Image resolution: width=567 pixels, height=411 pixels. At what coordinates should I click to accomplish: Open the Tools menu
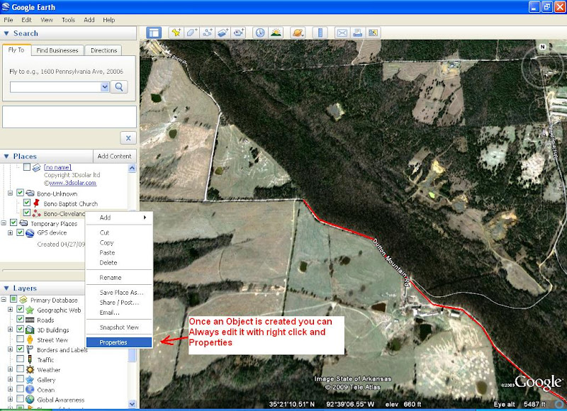[x=68, y=20]
